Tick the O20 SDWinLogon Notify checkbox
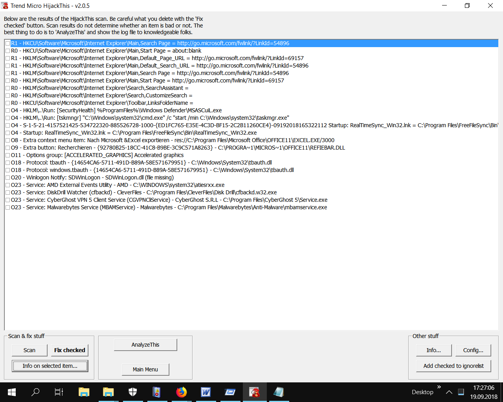503x402 pixels. (7, 177)
